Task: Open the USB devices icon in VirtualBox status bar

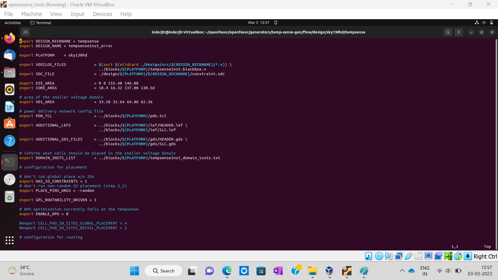Action: pyautogui.click(x=409, y=256)
